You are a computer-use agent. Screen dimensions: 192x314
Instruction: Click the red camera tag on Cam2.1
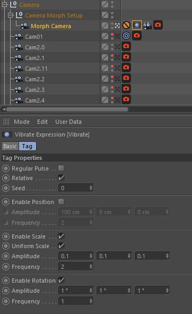tap(126, 57)
